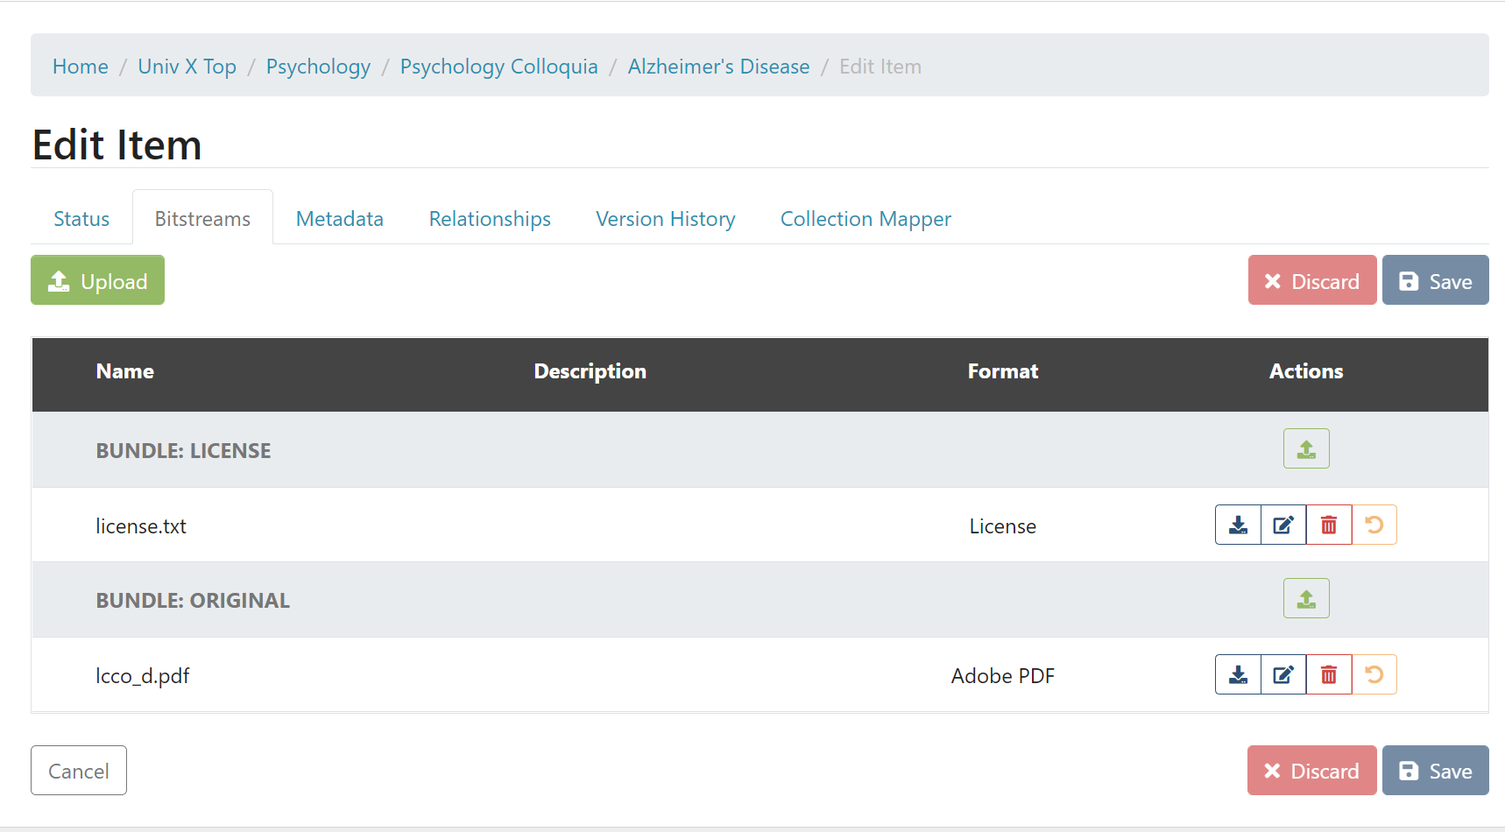Edit the license.txt bitstream

1283,525
